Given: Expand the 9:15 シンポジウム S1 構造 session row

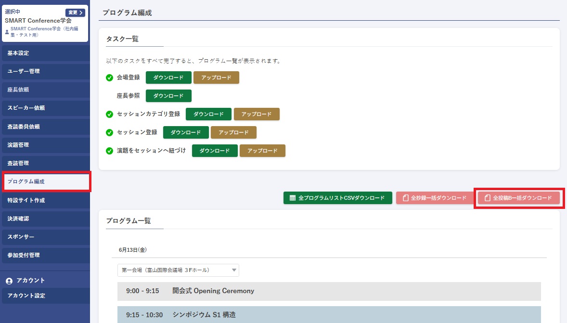Looking at the screenshot, I should point(329,315).
